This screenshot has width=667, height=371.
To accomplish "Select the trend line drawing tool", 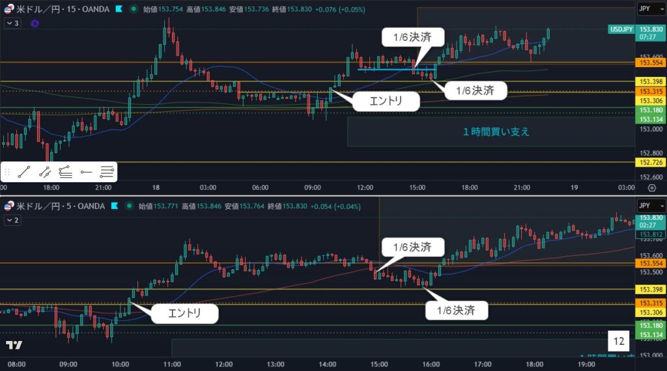I will pos(24,172).
